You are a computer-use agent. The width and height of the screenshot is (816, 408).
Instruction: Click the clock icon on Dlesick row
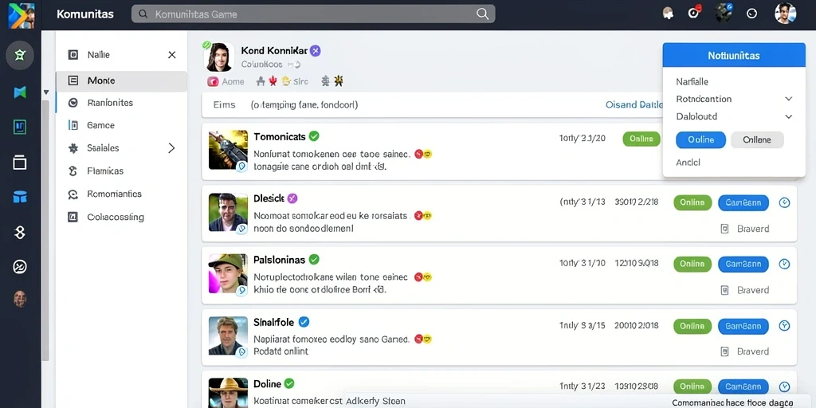(784, 203)
